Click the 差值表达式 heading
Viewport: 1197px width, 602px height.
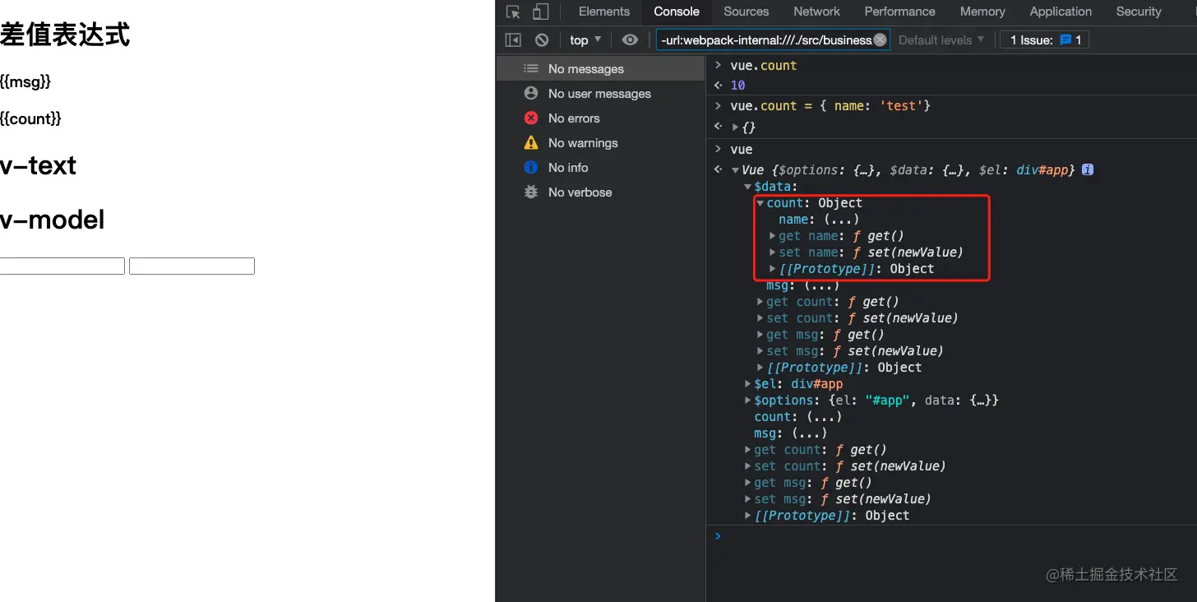65,35
